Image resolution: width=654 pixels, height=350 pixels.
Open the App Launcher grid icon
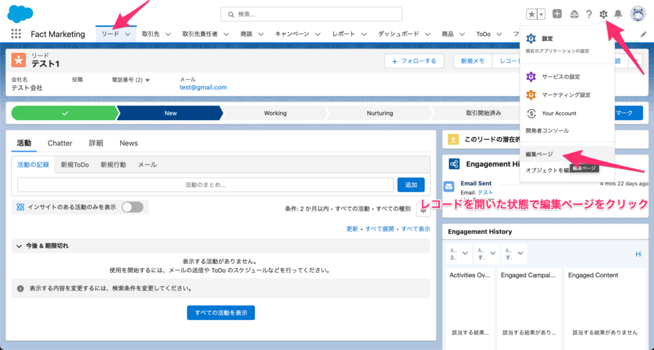click(16, 34)
